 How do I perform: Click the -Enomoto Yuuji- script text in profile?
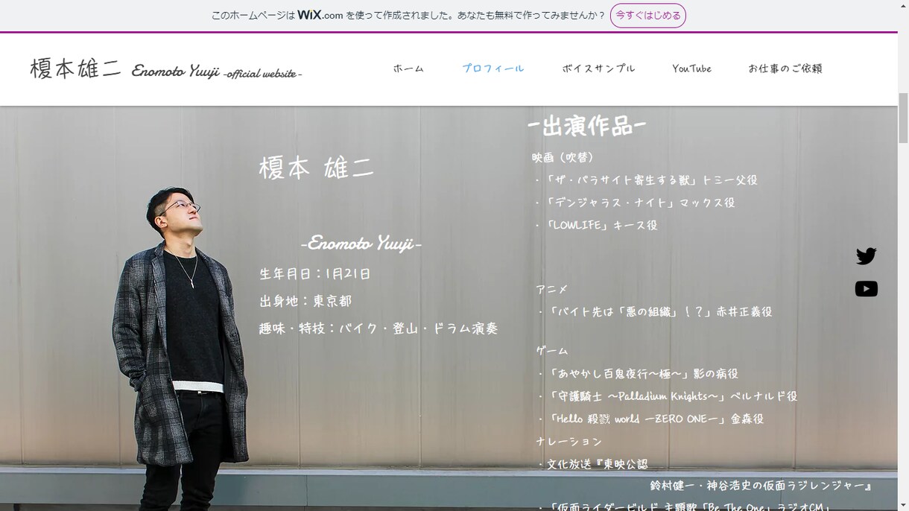pyautogui.click(x=361, y=243)
